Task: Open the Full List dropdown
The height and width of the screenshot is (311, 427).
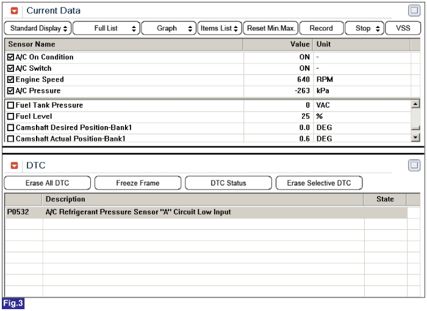Action: tap(107, 28)
